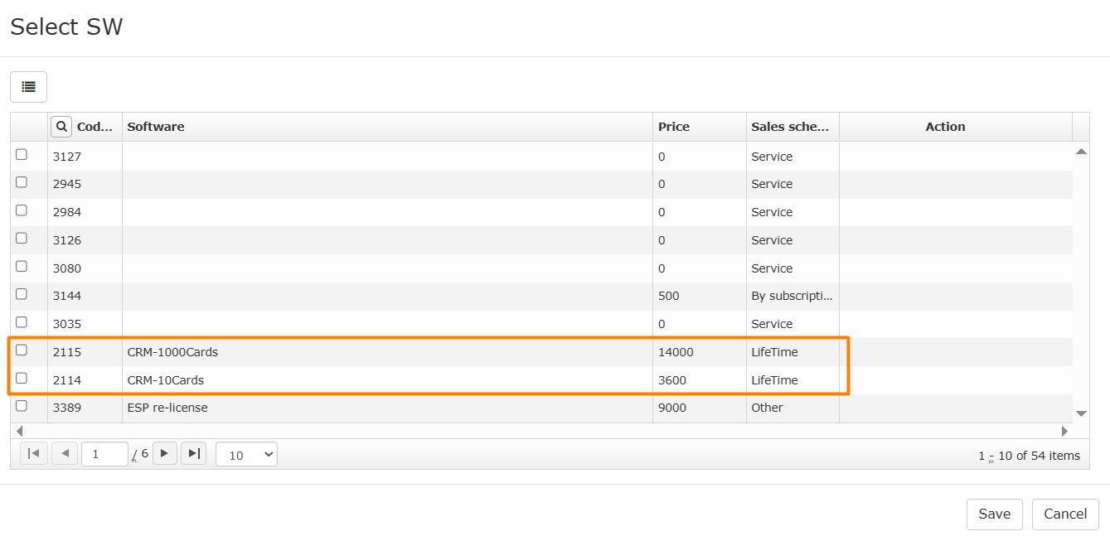Open the page size dropdown showing 10
The width and height of the screenshot is (1110, 541).
pyautogui.click(x=246, y=455)
